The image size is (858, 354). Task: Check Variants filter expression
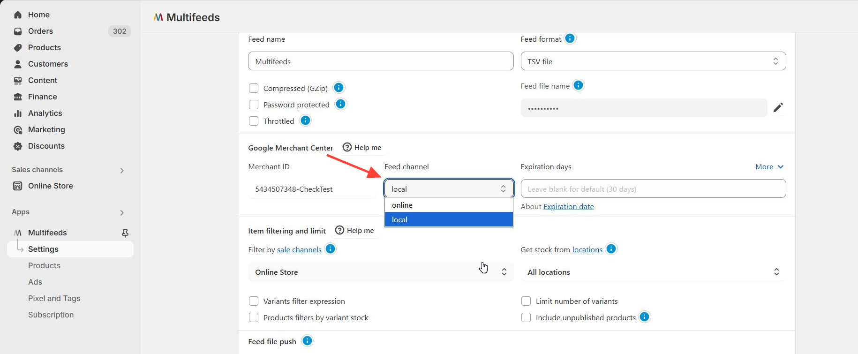coord(254,301)
